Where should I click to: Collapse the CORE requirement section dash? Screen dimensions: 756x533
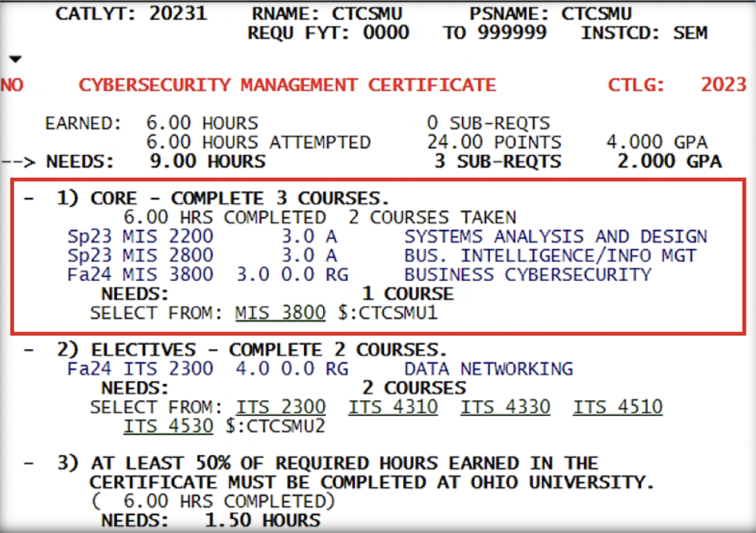point(27,199)
